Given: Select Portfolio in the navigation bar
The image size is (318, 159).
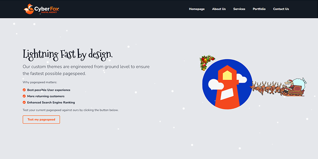Looking at the screenshot, I should click(259, 9).
